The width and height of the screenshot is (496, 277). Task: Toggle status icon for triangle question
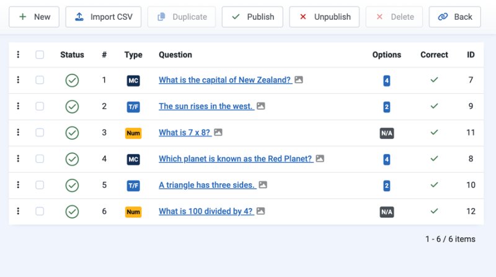(x=72, y=186)
